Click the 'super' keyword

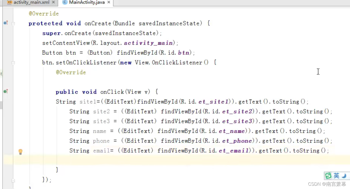pos(51,33)
